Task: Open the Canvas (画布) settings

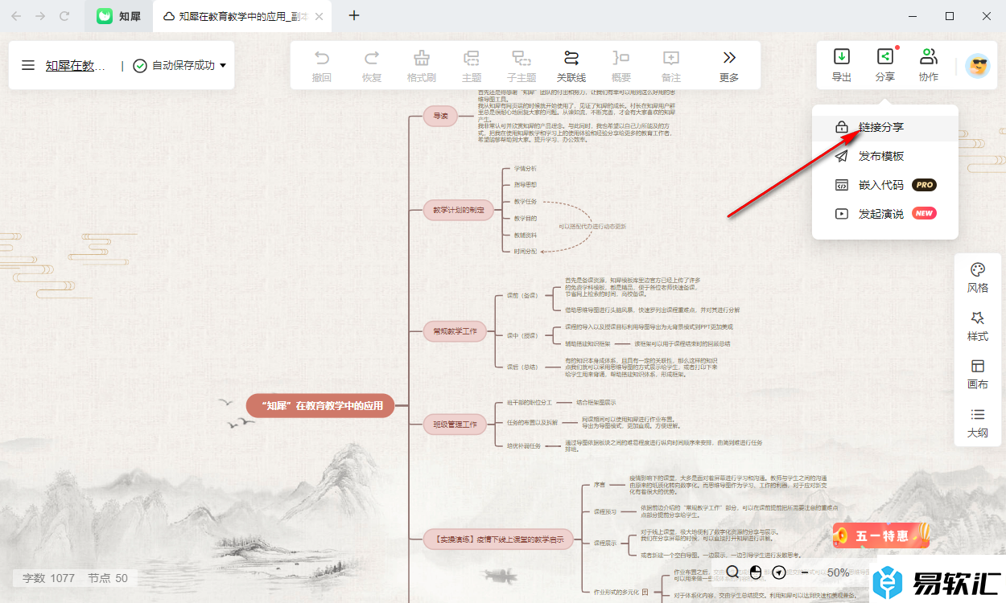Action: tap(978, 375)
